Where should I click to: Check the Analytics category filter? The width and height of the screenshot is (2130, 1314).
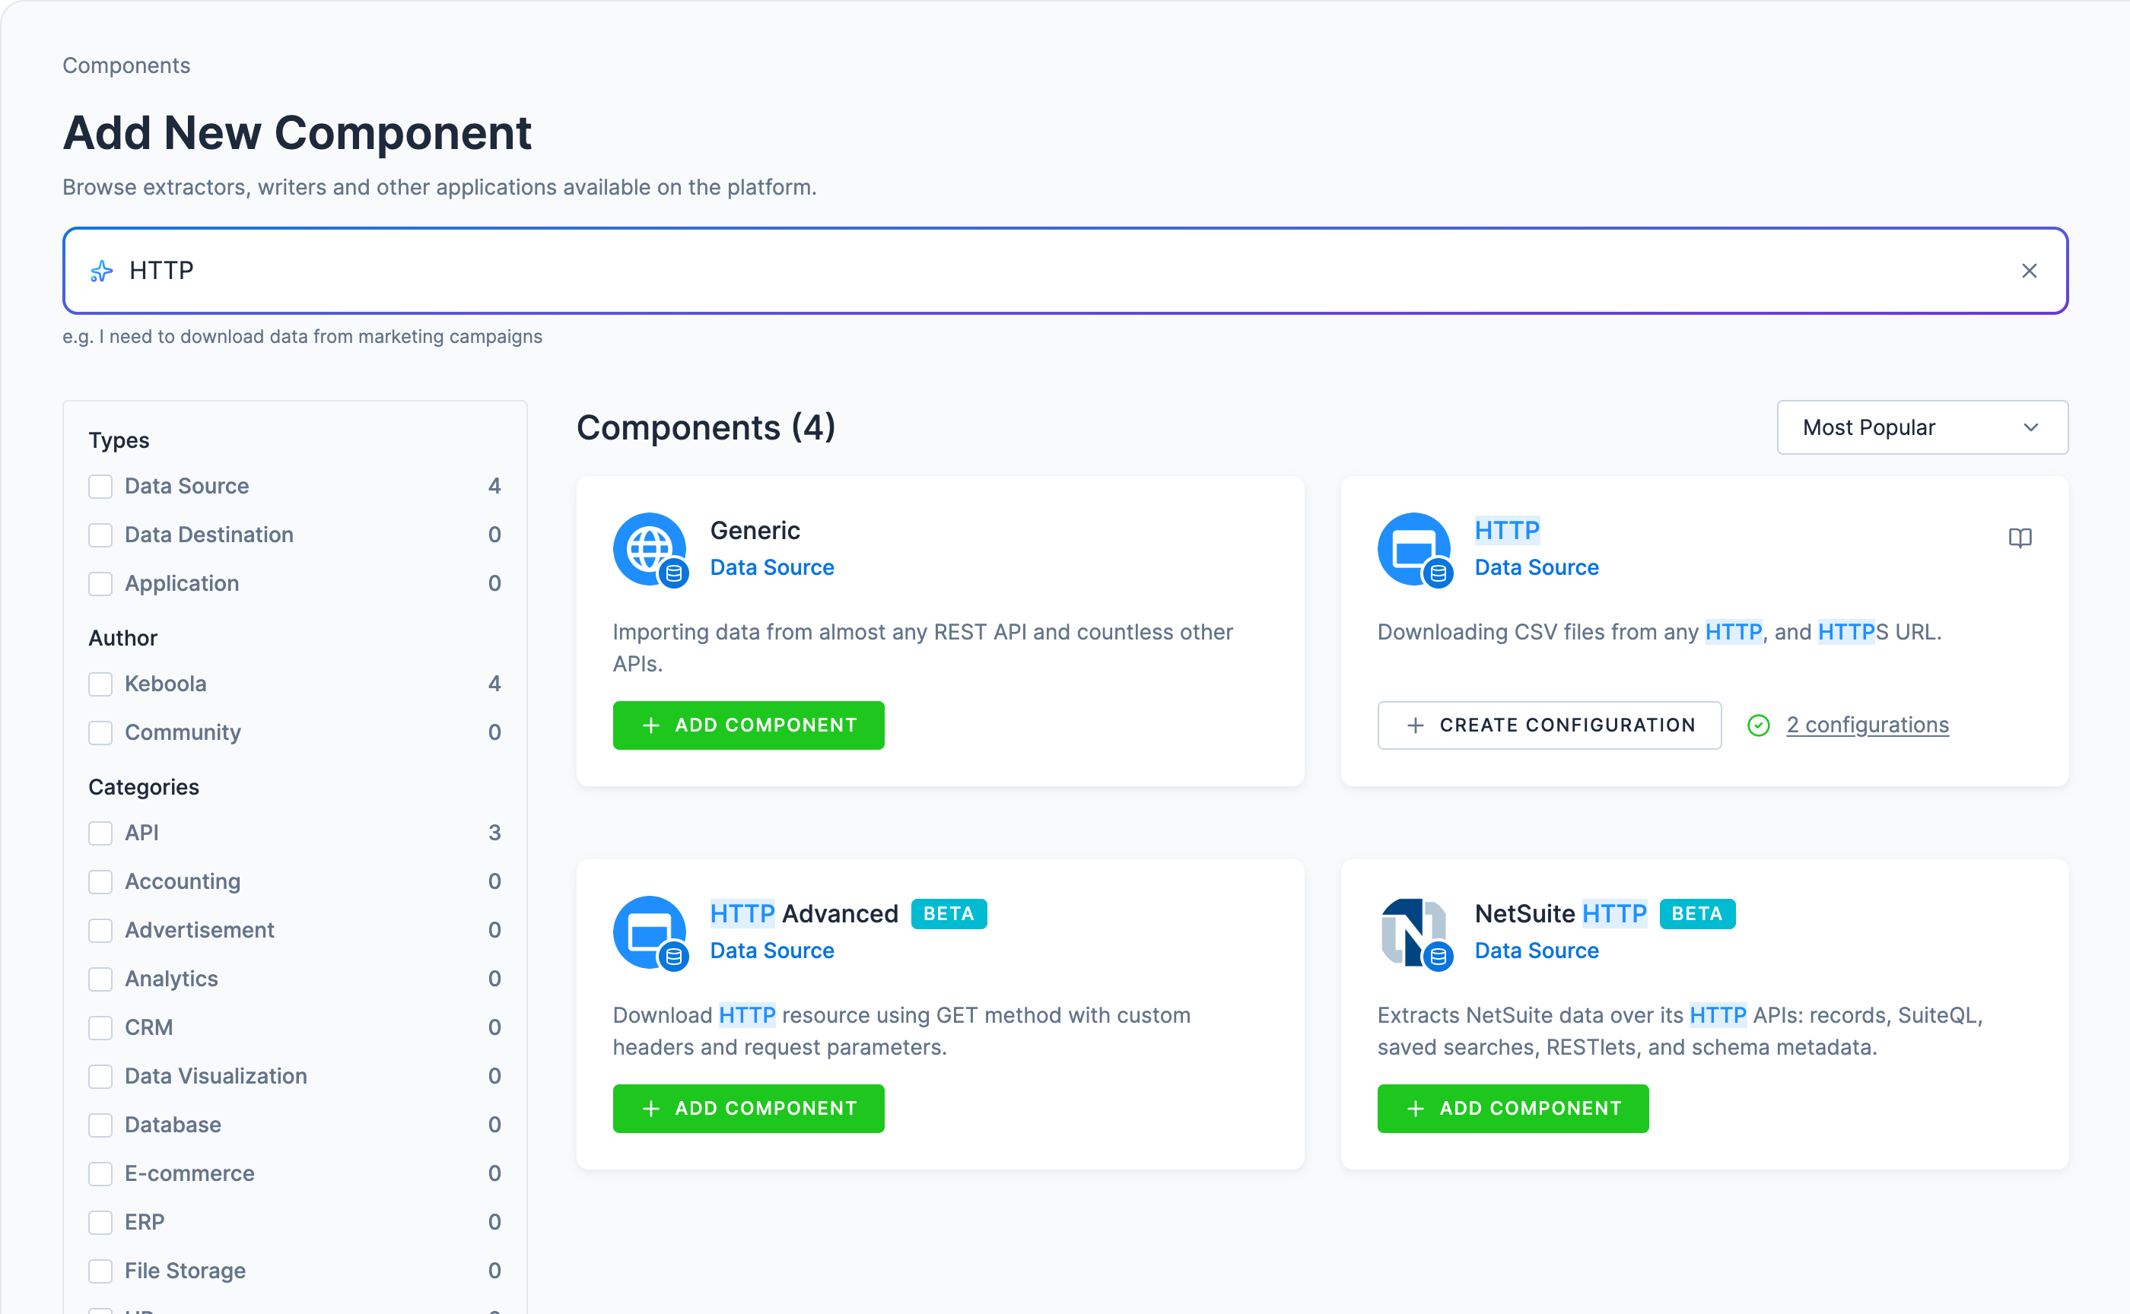(x=101, y=979)
